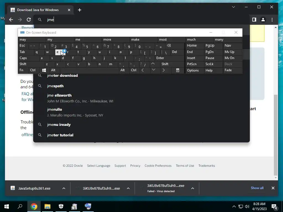
Task: Select the 'jmerullo' suggestion
Action: [141, 112]
